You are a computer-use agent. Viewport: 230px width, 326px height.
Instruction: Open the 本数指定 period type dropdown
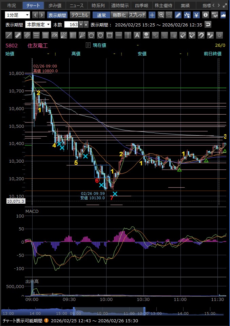(x=38, y=25)
